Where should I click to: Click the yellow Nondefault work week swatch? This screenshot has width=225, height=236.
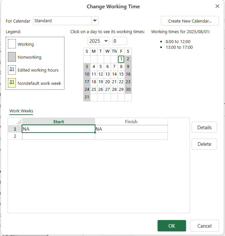click(x=12, y=83)
